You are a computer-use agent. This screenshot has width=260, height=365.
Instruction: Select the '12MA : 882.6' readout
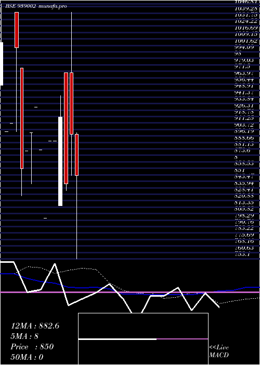(35, 326)
